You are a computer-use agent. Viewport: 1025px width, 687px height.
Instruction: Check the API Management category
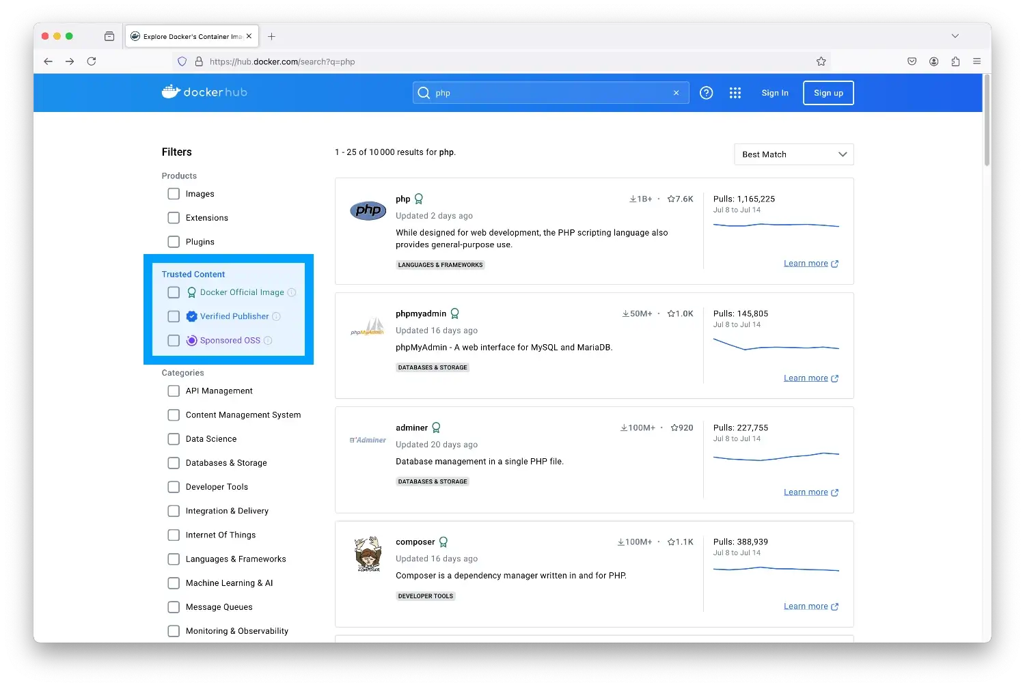[174, 391]
